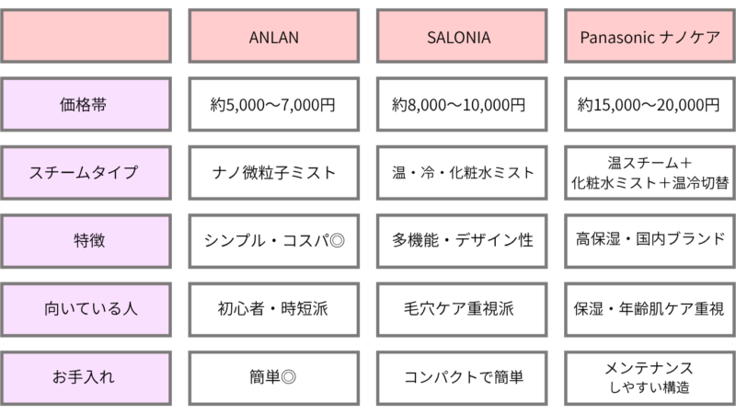Select the 毛穴ケア重視派 cell
The height and width of the screenshot is (414, 736).
[x=459, y=308]
